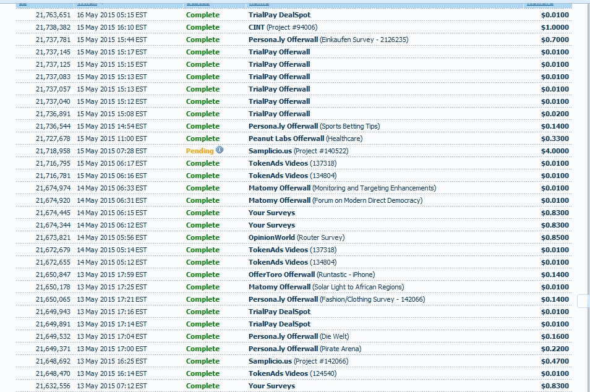Select transaction ID 21,673,821

pos(53,238)
